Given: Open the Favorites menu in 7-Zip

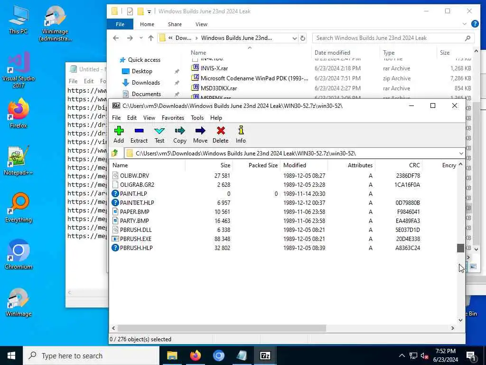Looking at the screenshot, I should (173, 118).
